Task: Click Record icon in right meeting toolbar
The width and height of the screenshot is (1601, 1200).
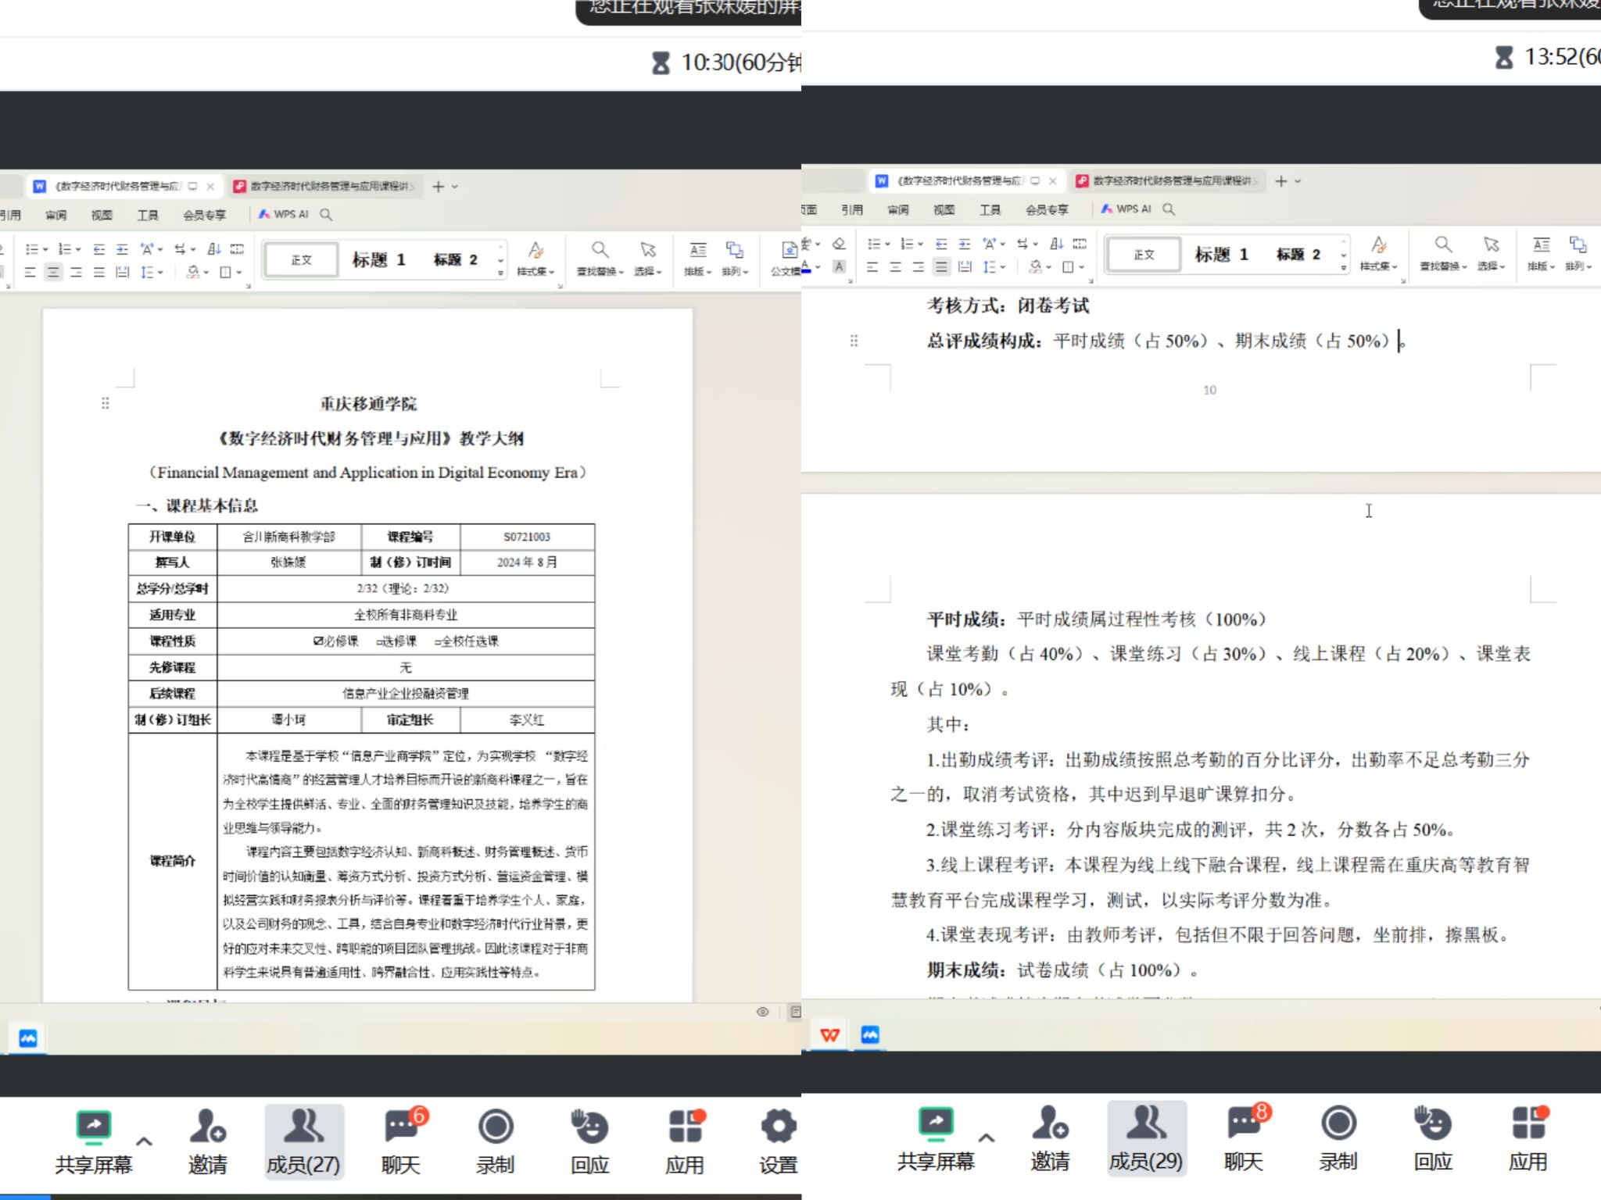Action: click(1338, 1123)
